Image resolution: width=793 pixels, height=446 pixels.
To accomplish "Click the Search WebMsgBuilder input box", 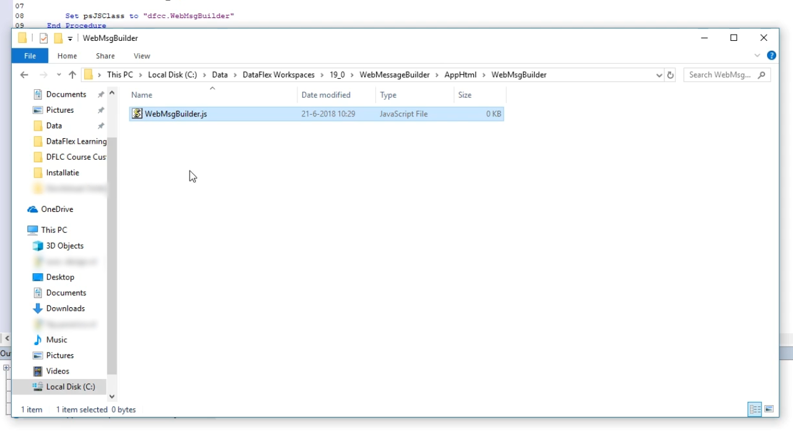I will (x=720, y=75).
